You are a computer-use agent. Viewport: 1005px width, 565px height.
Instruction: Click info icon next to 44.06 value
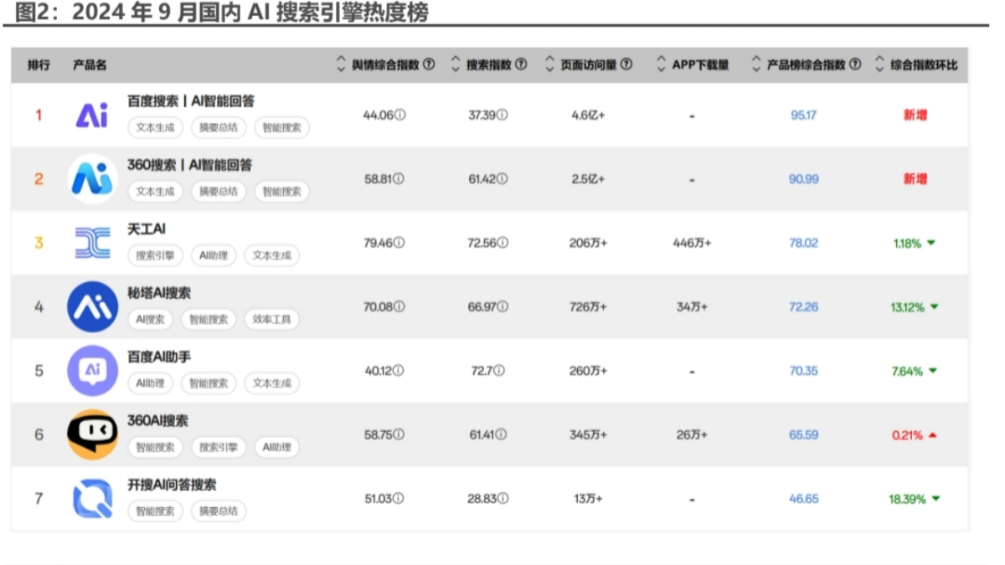click(399, 116)
